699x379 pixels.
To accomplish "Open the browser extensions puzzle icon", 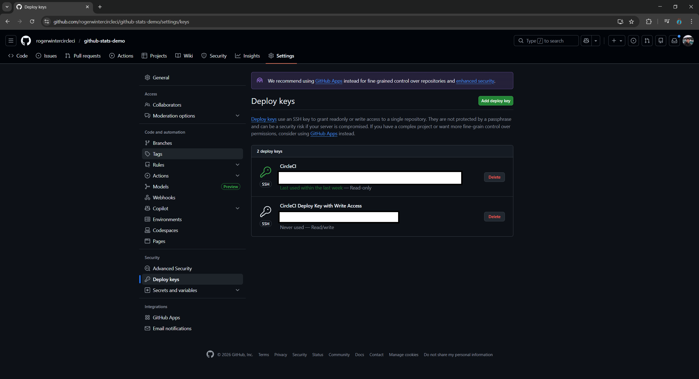I will click(x=649, y=22).
